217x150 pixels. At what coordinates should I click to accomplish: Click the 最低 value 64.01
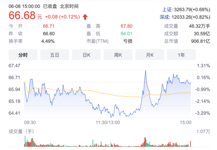point(126,34)
